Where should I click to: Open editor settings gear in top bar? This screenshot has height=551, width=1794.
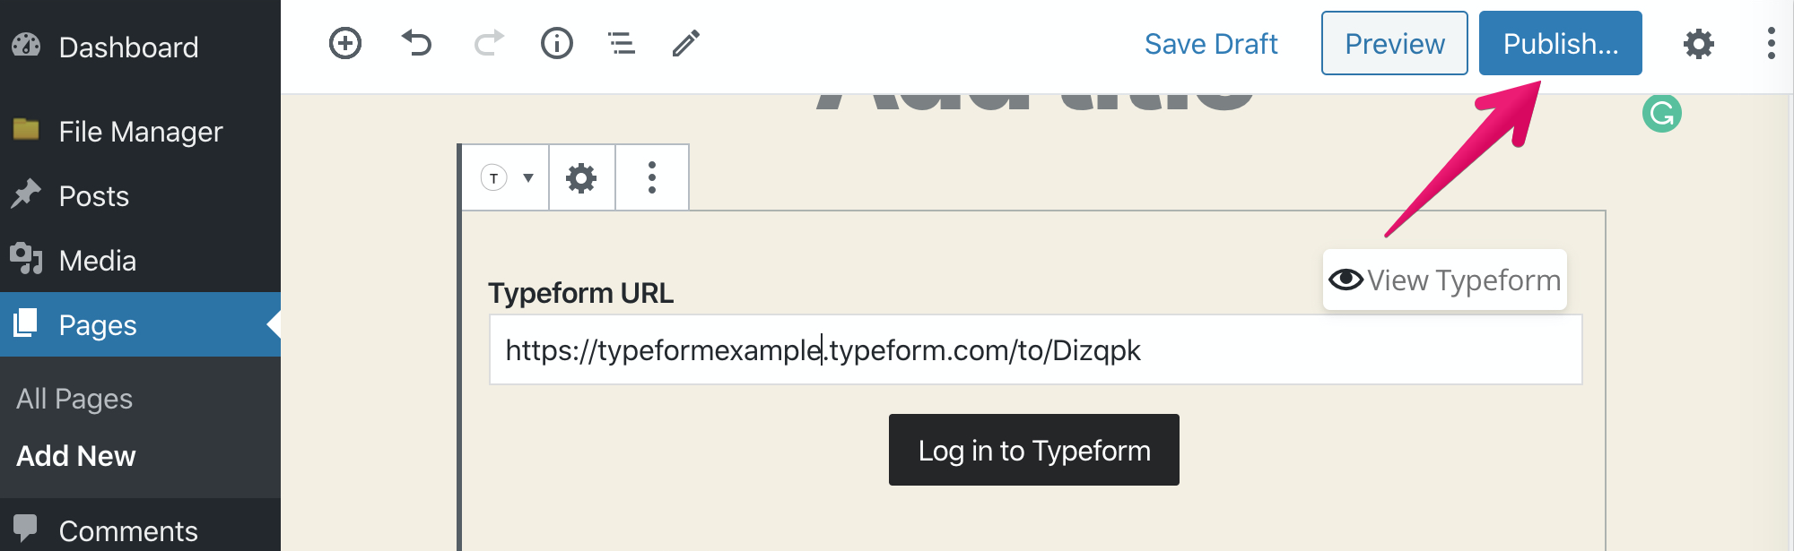point(1699,43)
